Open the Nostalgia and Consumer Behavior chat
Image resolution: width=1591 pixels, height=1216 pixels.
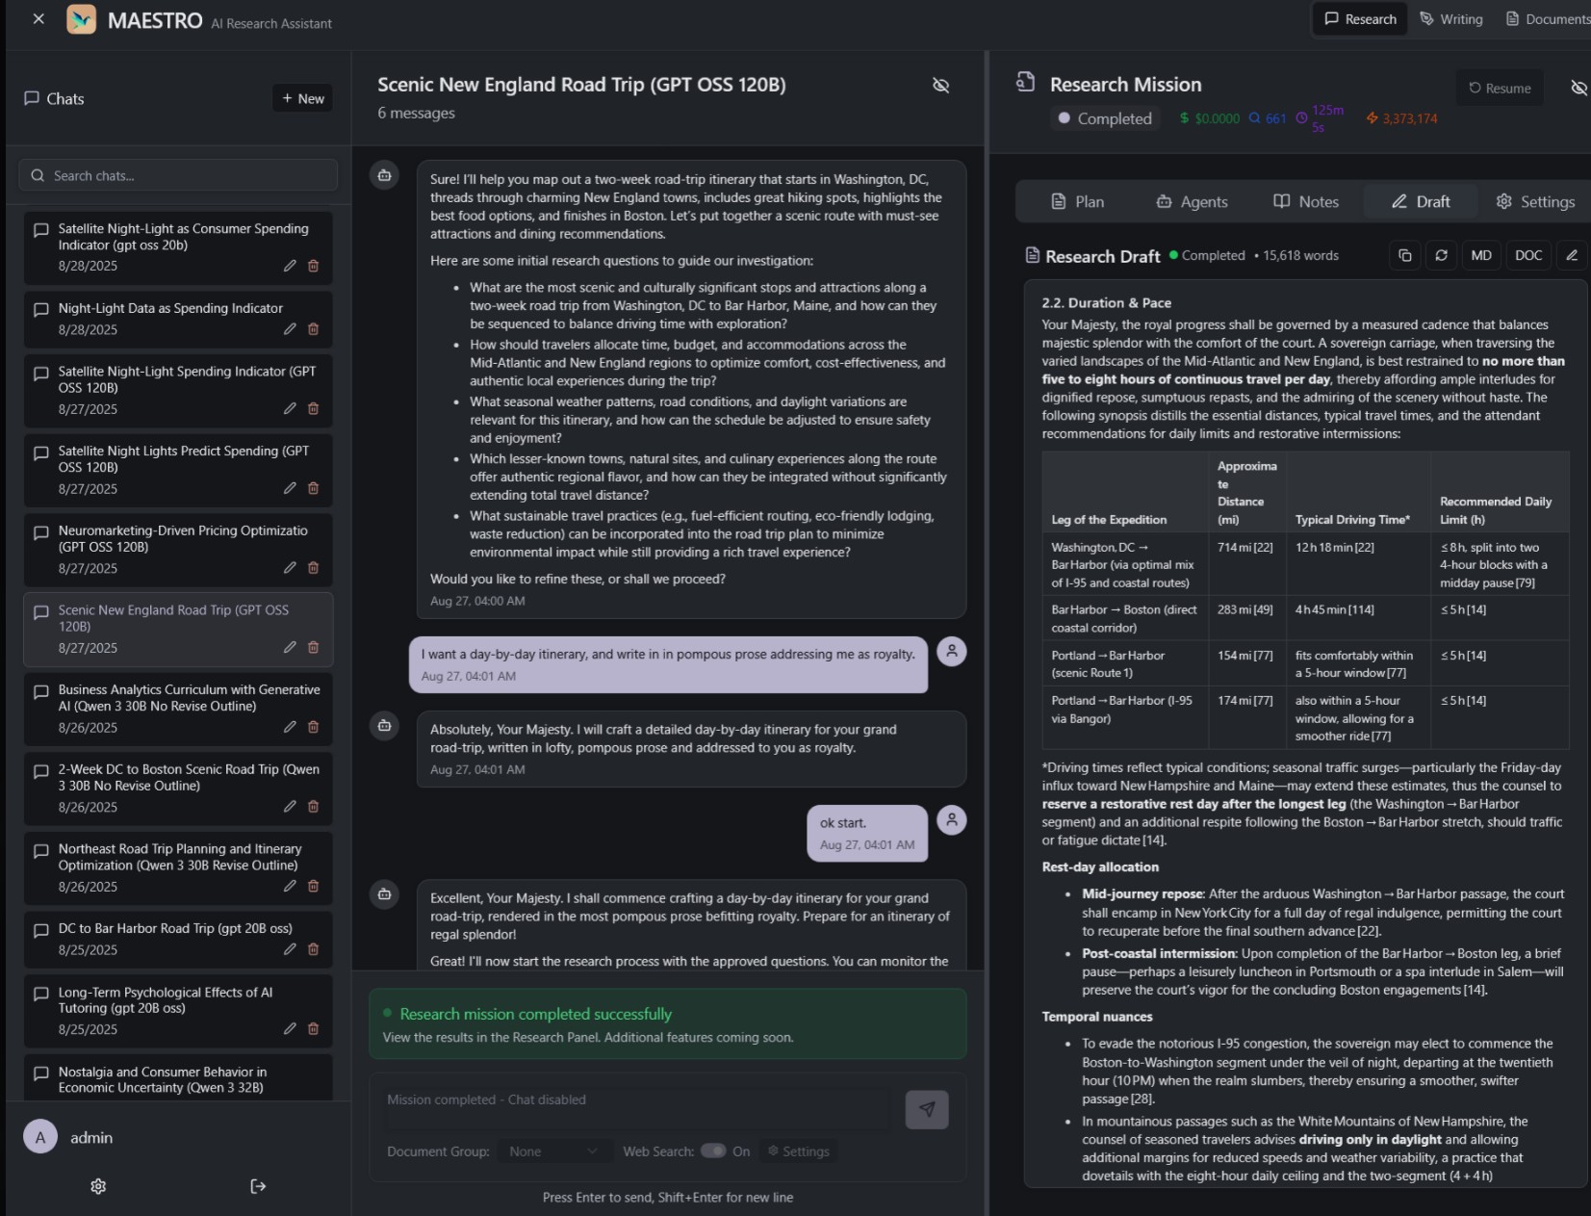(178, 1078)
